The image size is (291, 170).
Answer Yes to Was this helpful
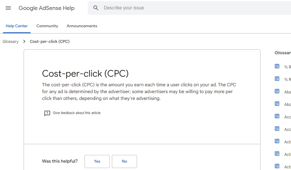(x=97, y=161)
